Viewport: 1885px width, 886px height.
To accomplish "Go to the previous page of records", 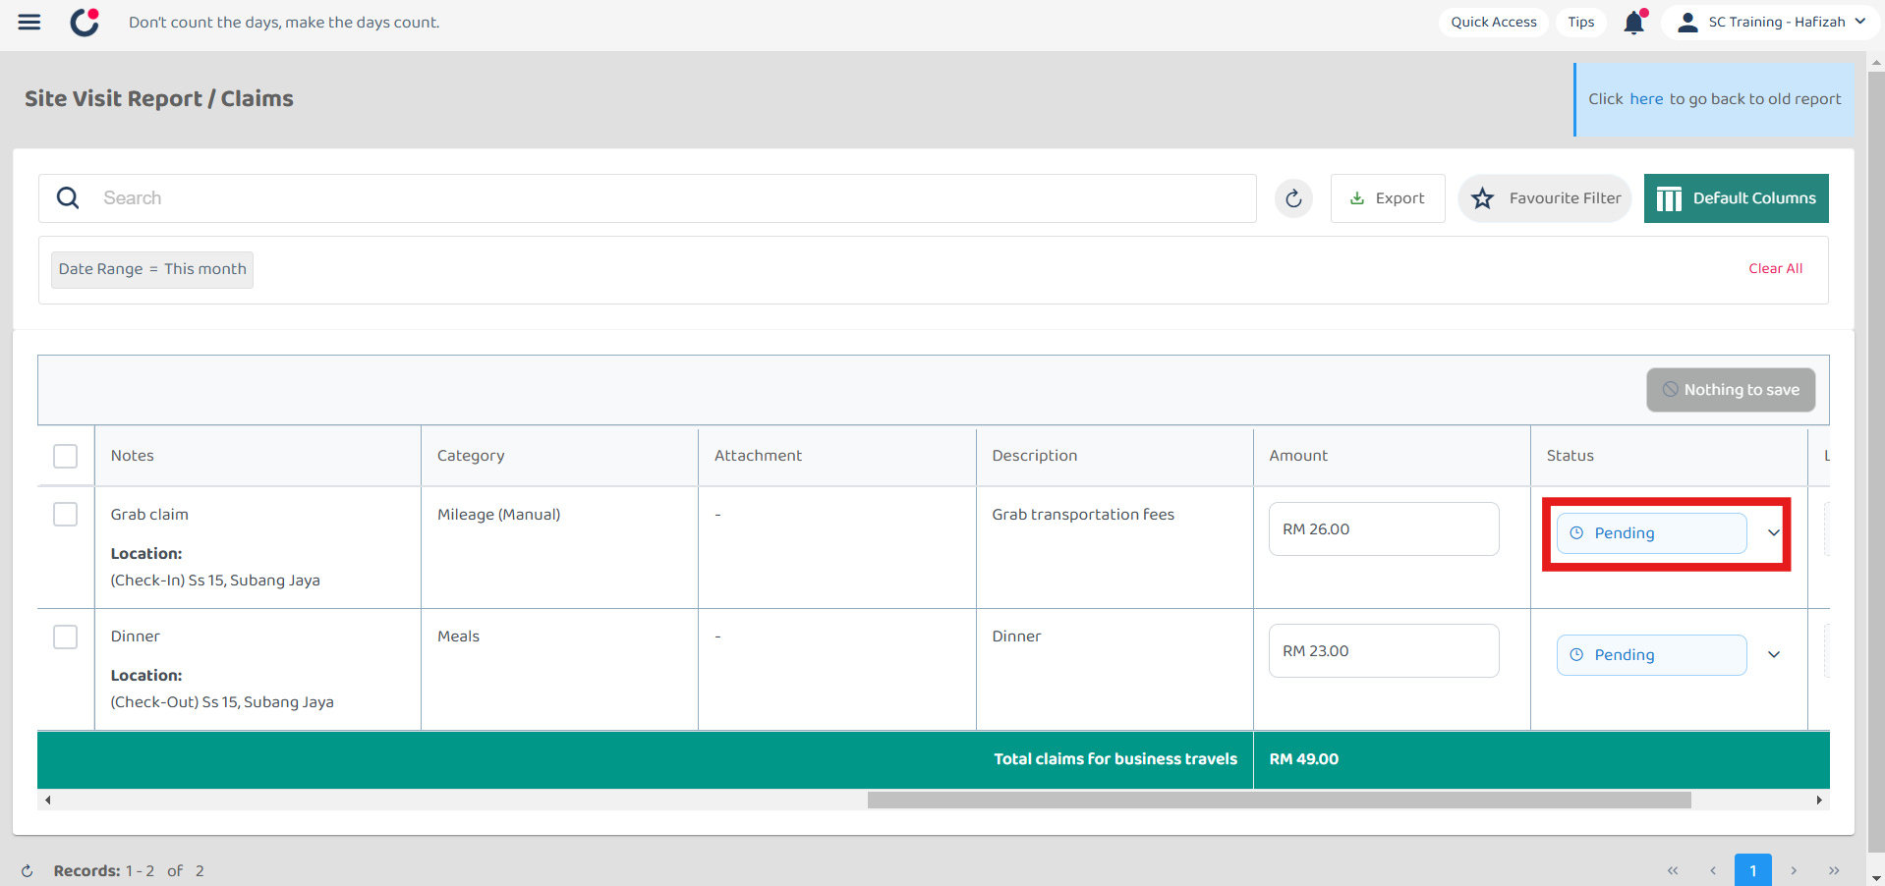I will coord(1713,870).
